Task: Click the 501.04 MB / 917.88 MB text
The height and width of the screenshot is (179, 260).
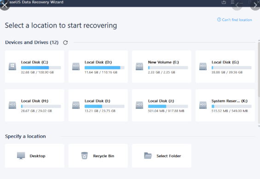Action: (x=166, y=111)
